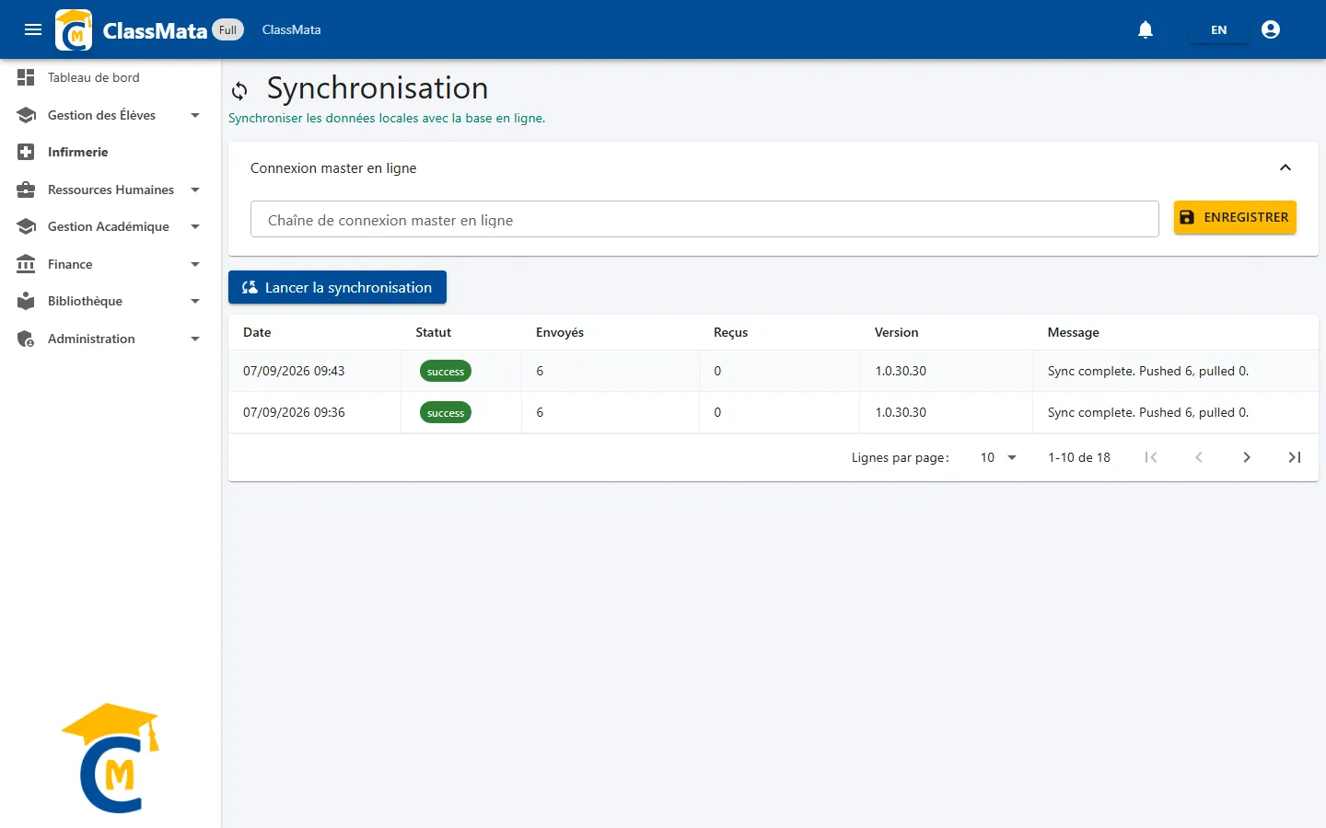Expand the Finance submenu arrow
1326x828 pixels.
[195, 264]
